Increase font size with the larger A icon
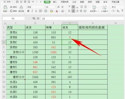The width and height of the screenshot is (125, 99). coord(58,7)
